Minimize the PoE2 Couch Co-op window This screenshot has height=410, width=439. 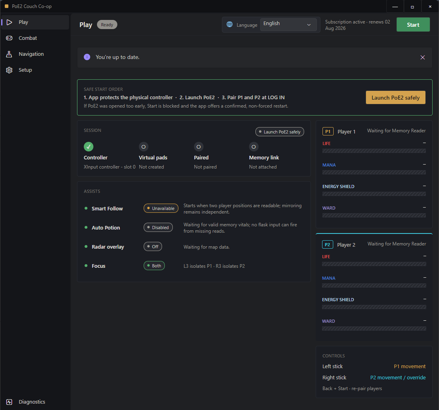tap(395, 6)
